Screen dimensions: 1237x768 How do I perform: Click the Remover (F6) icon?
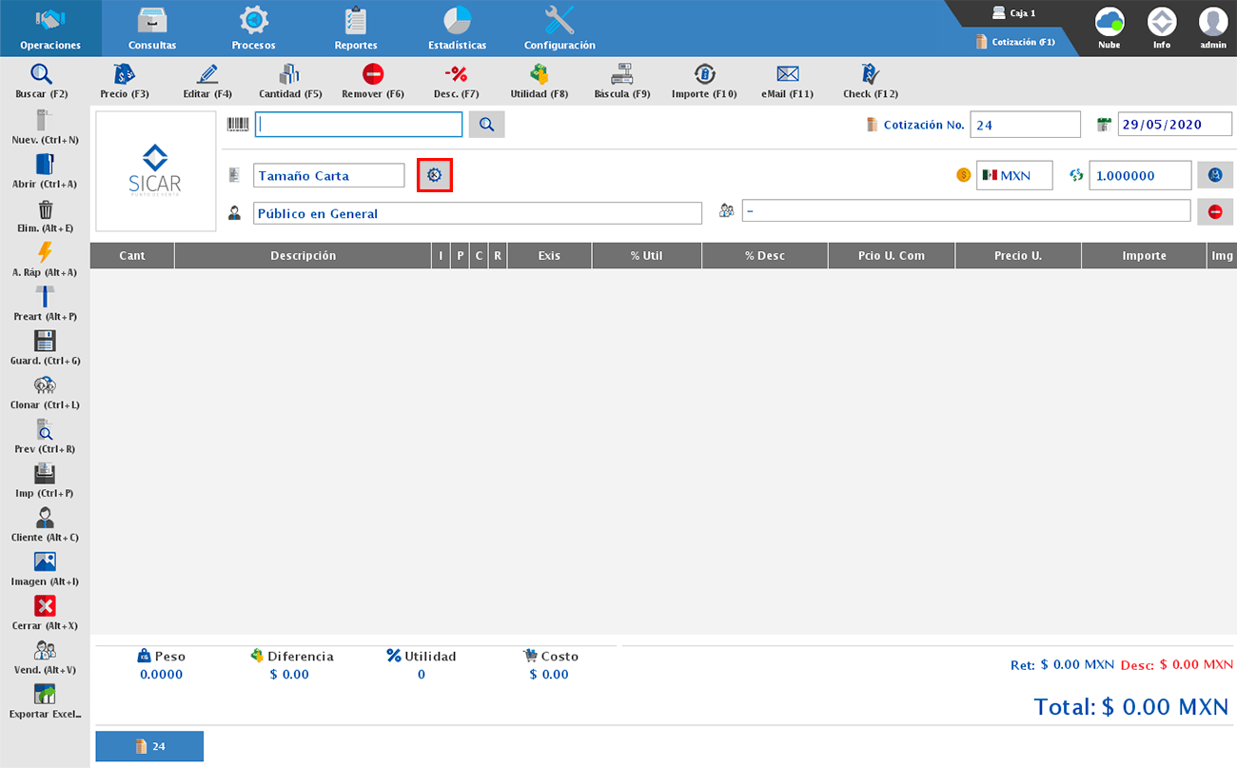(373, 75)
